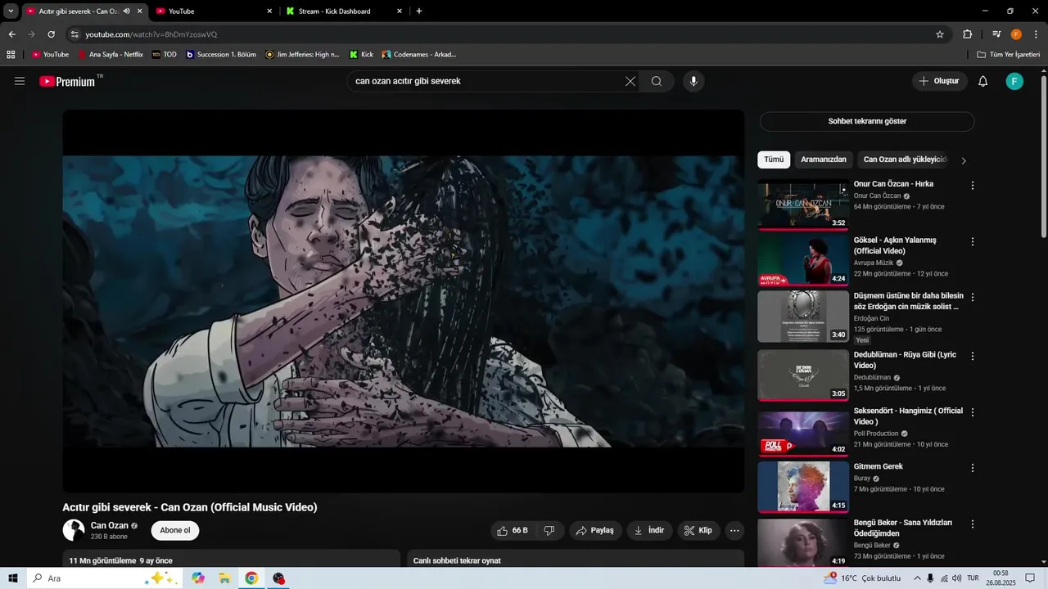View site information icon in address bar
1048x589 pixels.
point(75,34)
